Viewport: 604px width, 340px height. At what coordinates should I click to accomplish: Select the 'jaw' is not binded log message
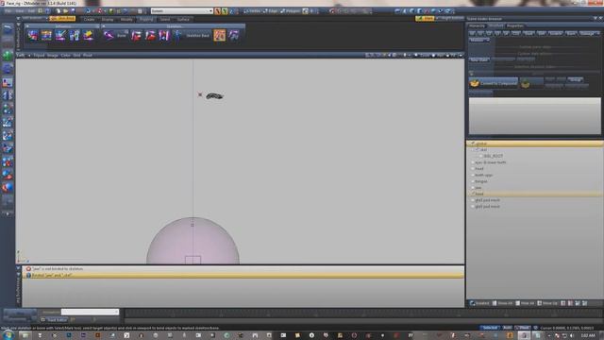(243, 268)
